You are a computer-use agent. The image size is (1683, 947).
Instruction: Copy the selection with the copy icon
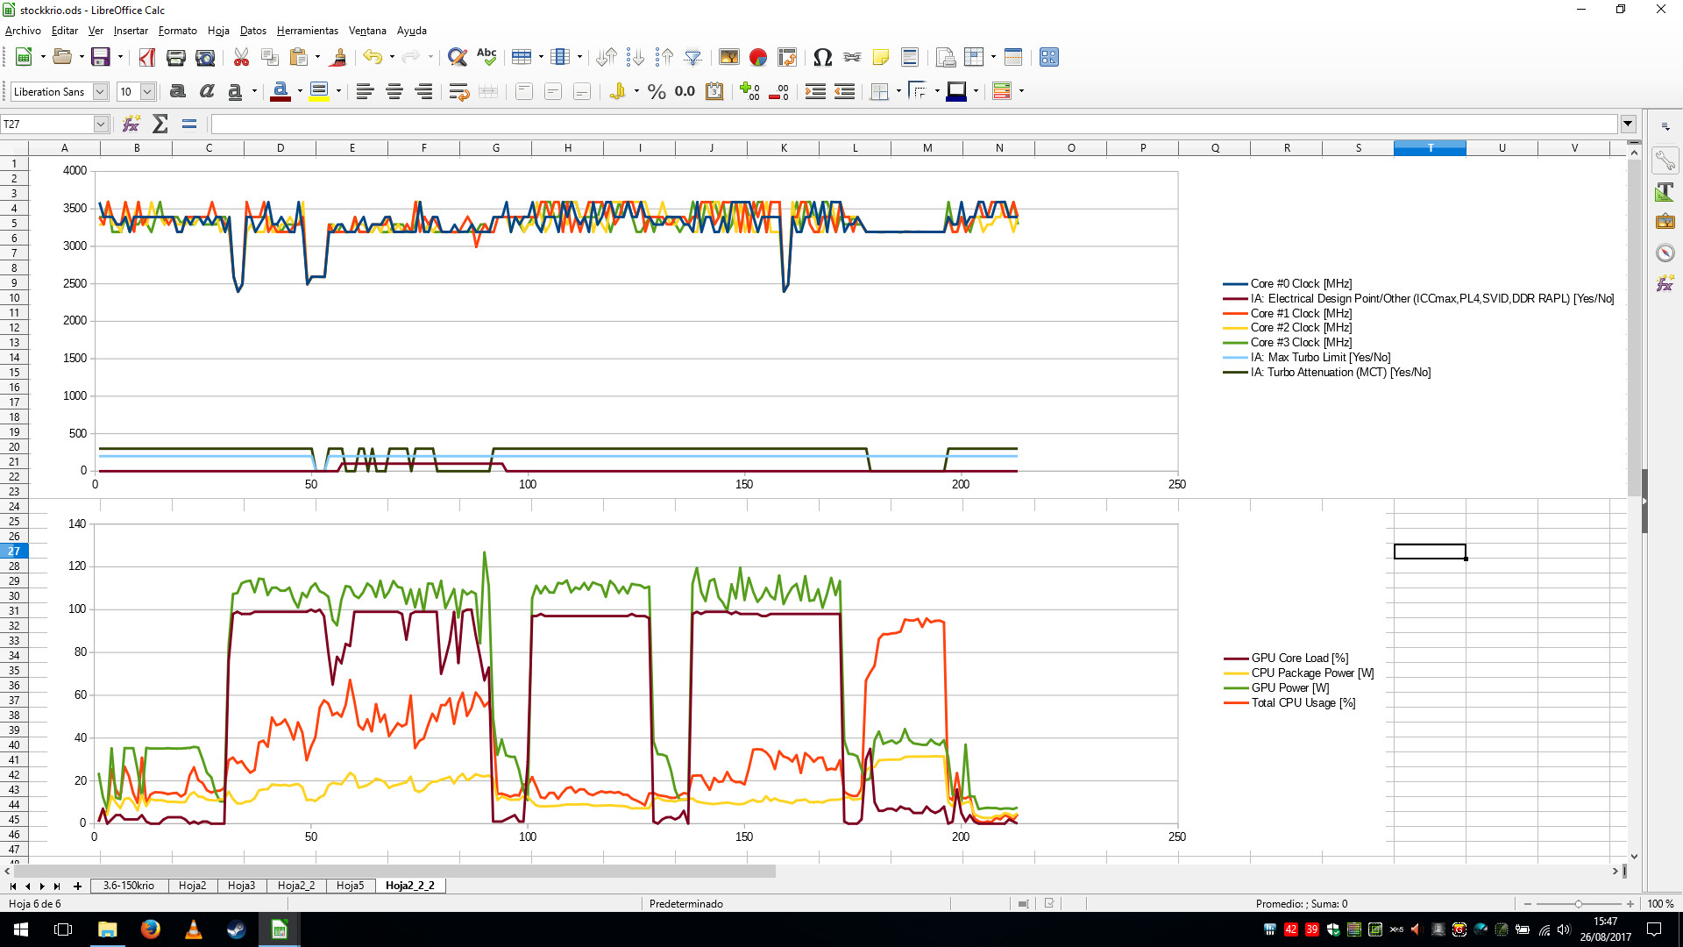[270, 57]
